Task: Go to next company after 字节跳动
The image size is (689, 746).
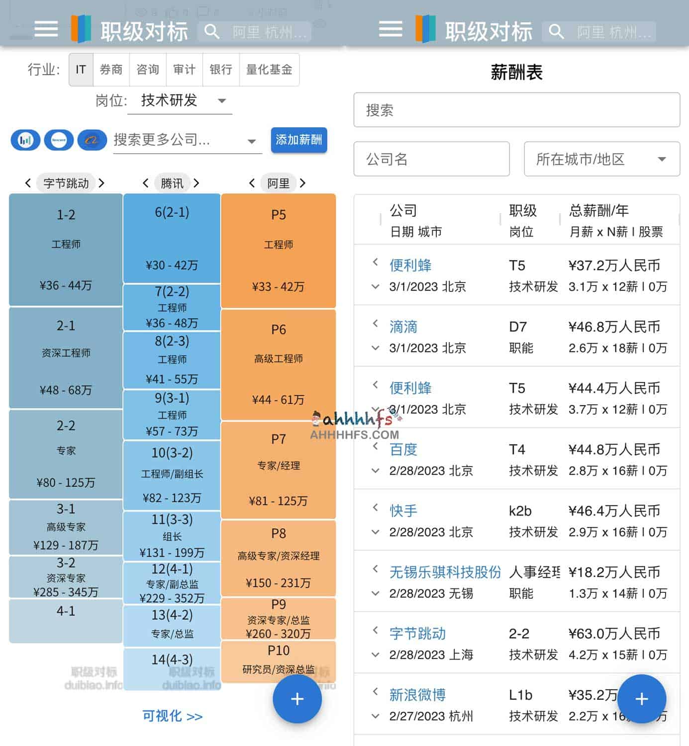Action: (101, 183)
